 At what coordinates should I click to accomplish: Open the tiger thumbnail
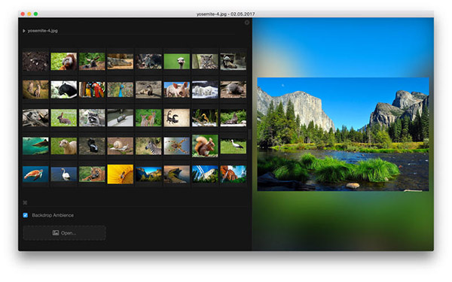pyautogui.click(x=92, y=174)
